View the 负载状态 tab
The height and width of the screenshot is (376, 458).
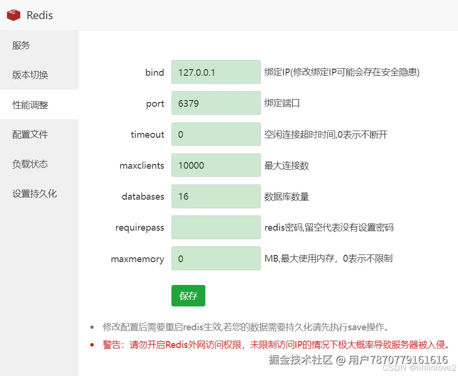pos(39,164)
